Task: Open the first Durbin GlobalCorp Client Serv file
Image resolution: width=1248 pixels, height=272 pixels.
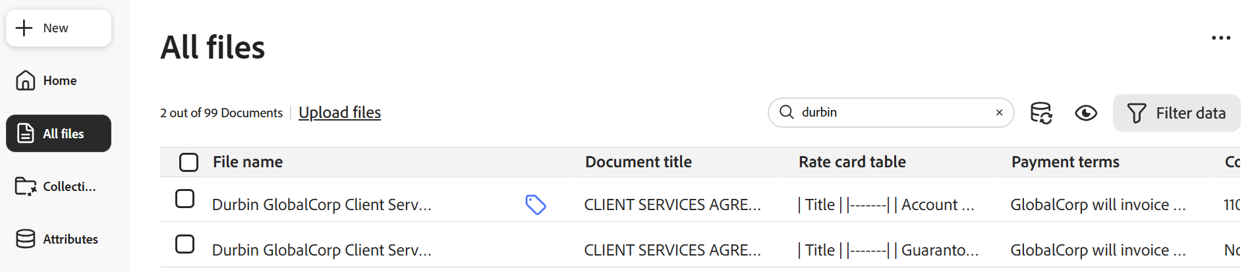Action: click(322, 205)
